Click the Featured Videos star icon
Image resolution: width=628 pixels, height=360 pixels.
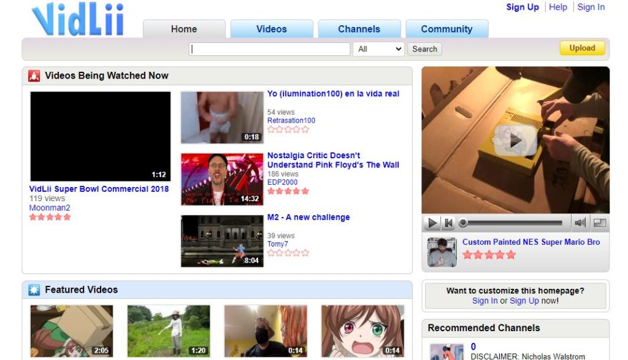(x=34, y=289)
